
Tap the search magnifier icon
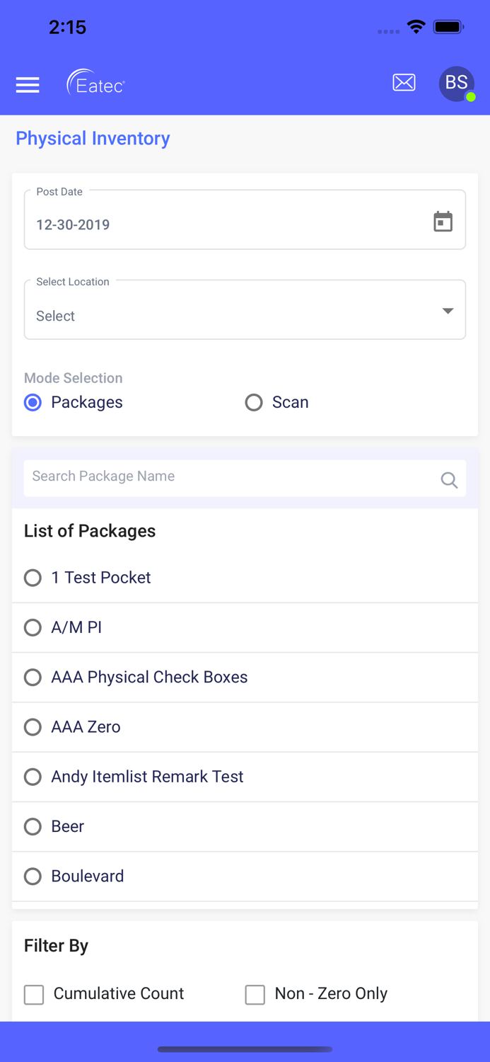449,480
